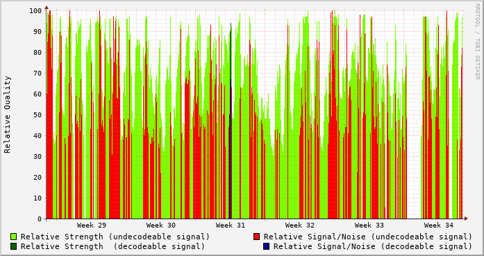Click the 50 value on y-axis

pyautogui.click(x=37, y=114)
